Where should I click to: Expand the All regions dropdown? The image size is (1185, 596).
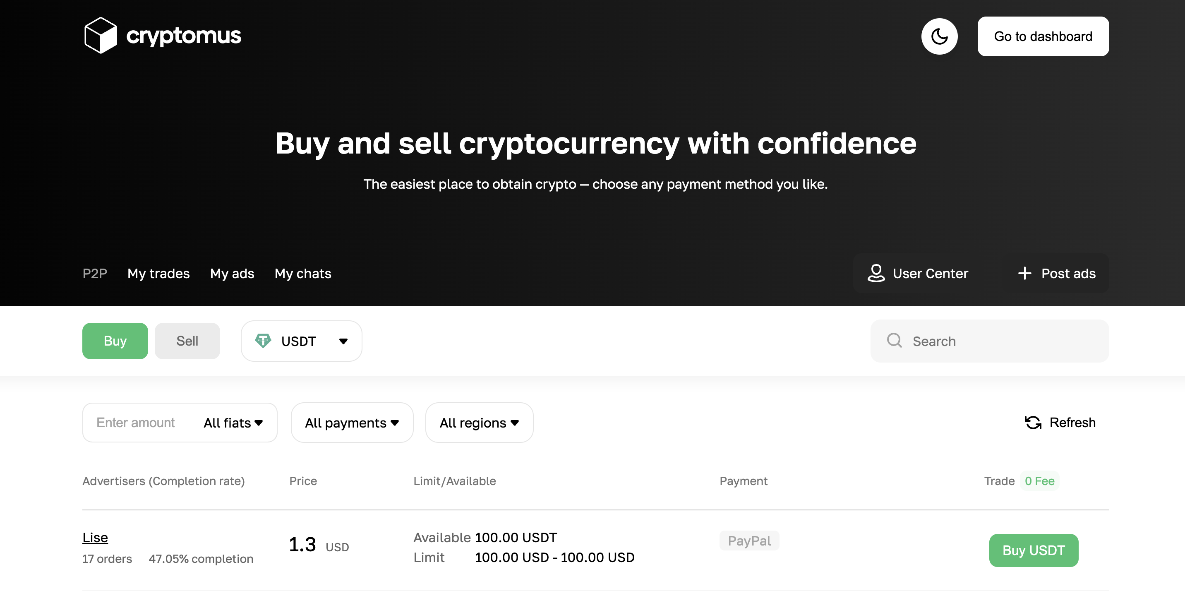[479, 423]
